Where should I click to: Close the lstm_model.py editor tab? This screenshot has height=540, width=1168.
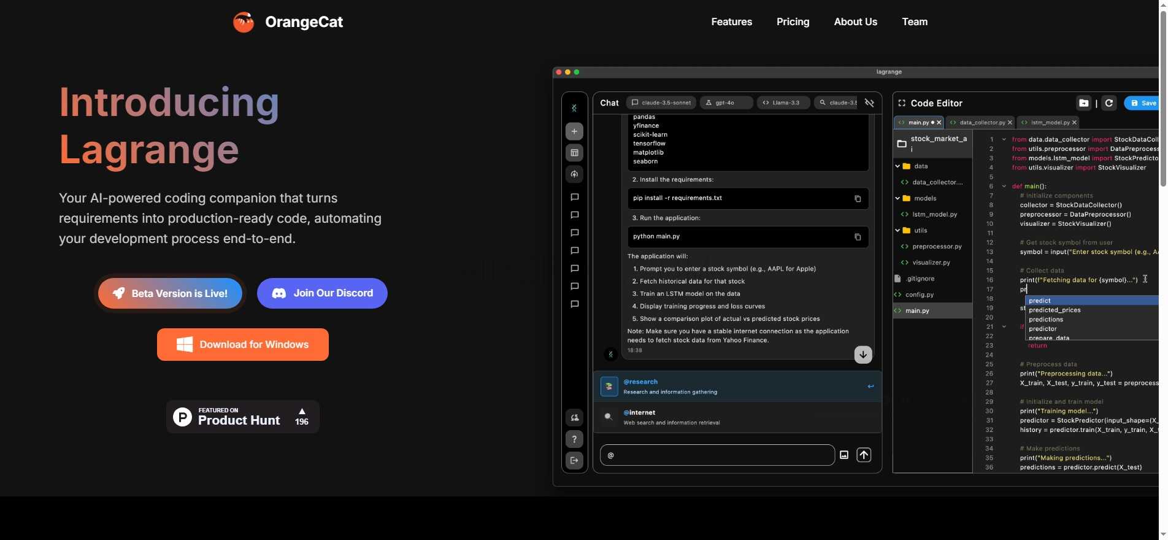click(x=1074, y=123)
